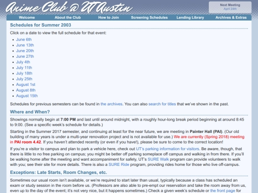Click the Anime Club @ UT Austin logo
Image resolution: width=258 pixels, height=193 pixels.
[69, 8]
